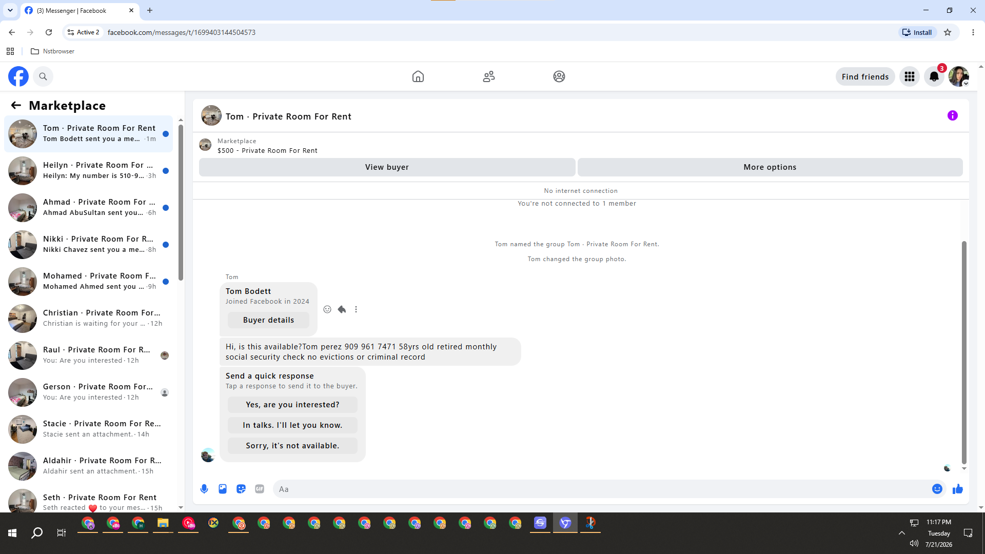Open Mohamed Private Room For Rent chat

[x=89, y=282]
